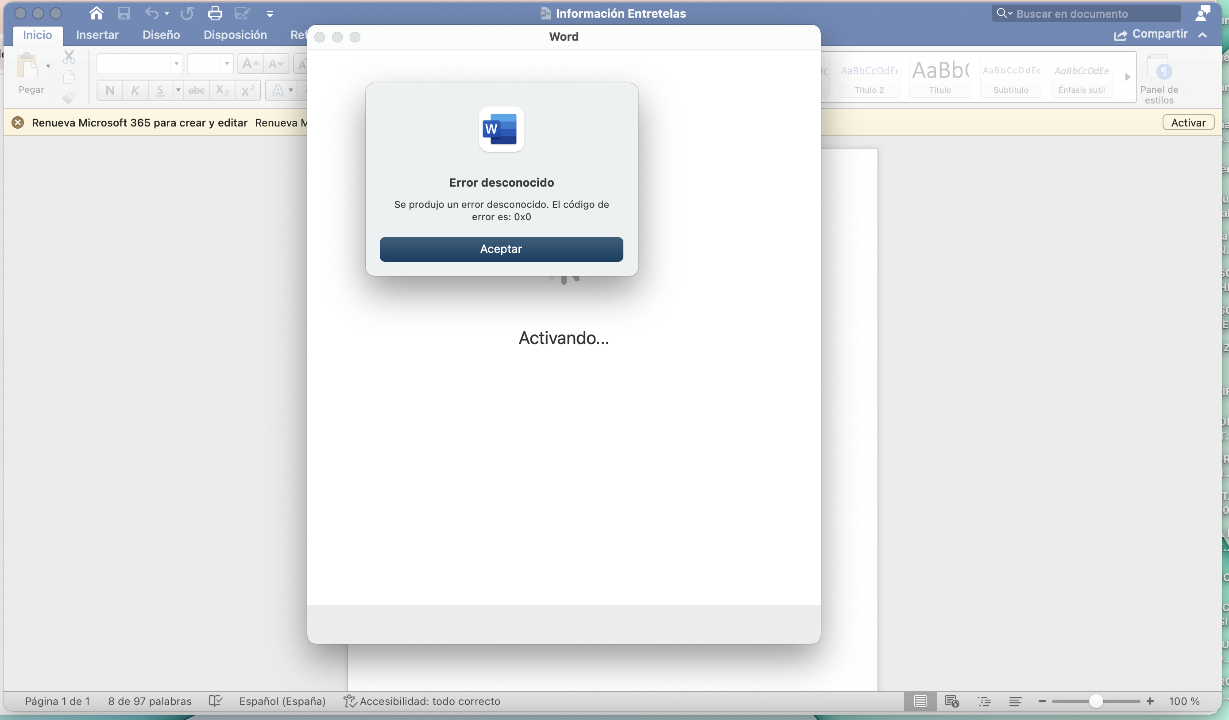
Task: Toggle strikethrough (abc) formatting
Action: pos(197,90)
